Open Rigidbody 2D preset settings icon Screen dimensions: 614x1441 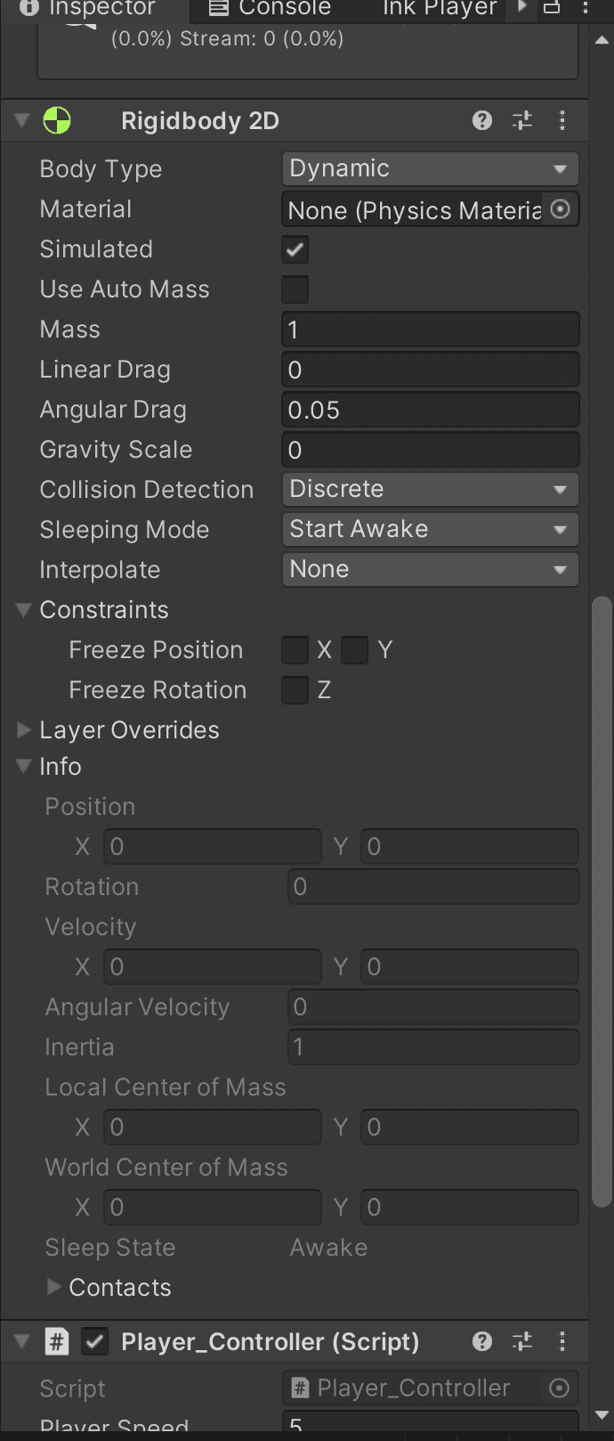coord(522,120)
